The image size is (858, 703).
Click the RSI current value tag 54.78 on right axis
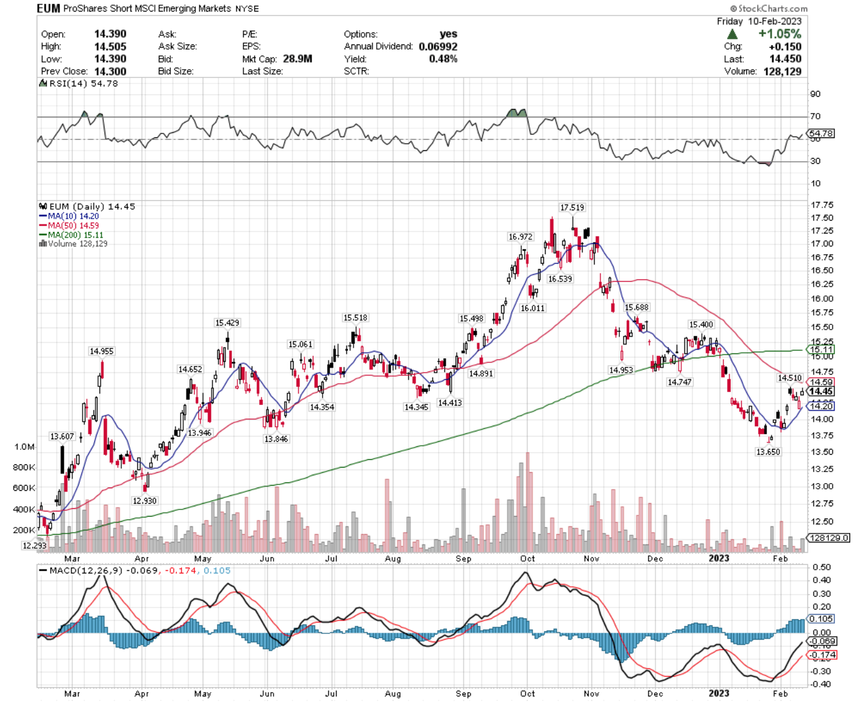(821, 134)
